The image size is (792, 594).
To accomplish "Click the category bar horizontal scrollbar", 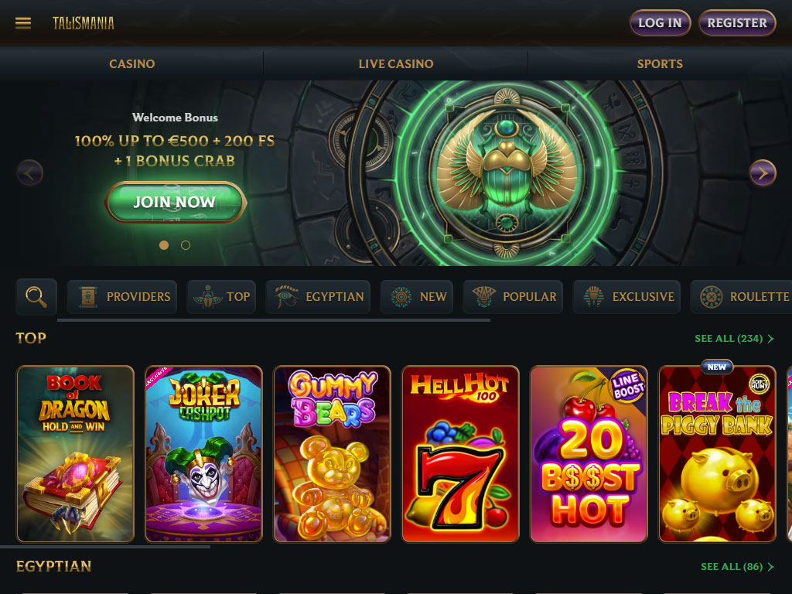I will click(273, 320).
